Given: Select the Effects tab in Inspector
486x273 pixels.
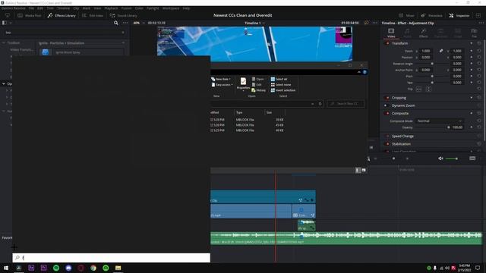Looking at the screenshot, I should [424, 33].
